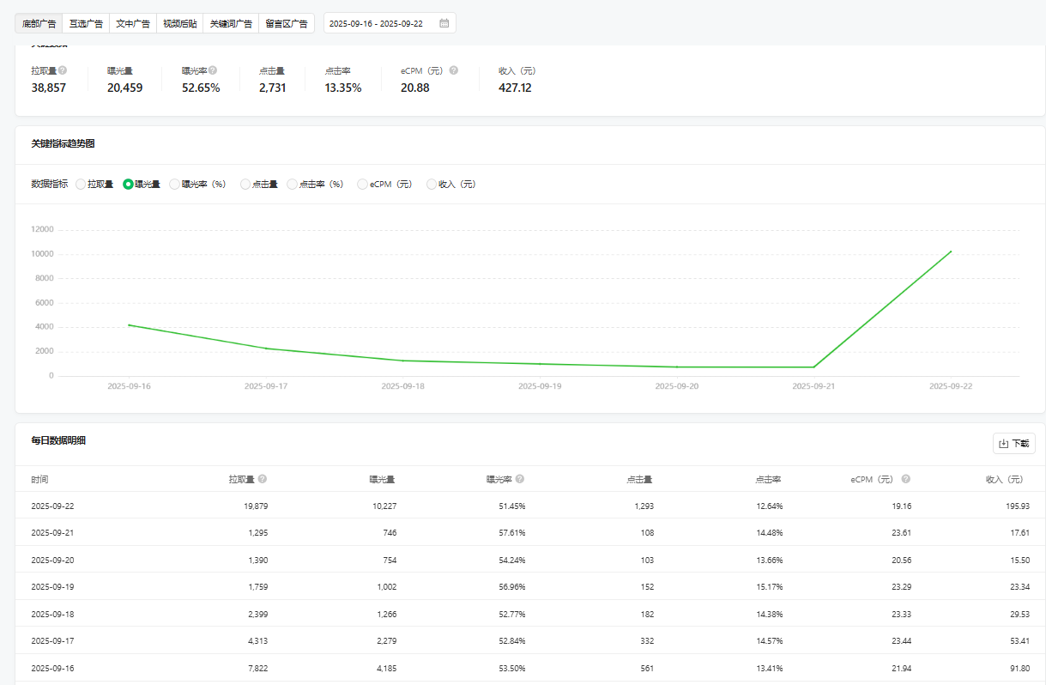Click table cell 4,313
This screenshot has height=685, width=1046.
[257, 641]
